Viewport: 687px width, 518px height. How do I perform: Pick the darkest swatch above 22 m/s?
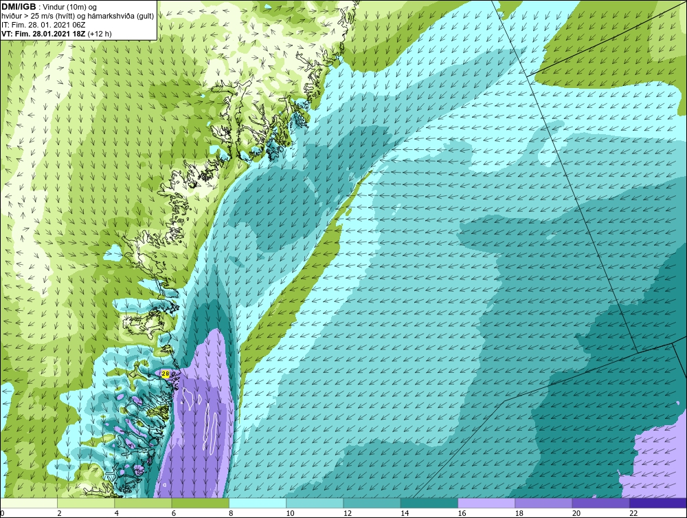pos(658,503)
